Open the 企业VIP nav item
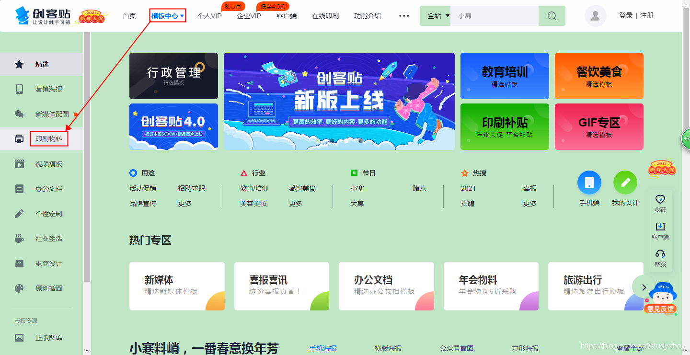The width and height of the screenshot is (690, 355). (x=249, y=16)
